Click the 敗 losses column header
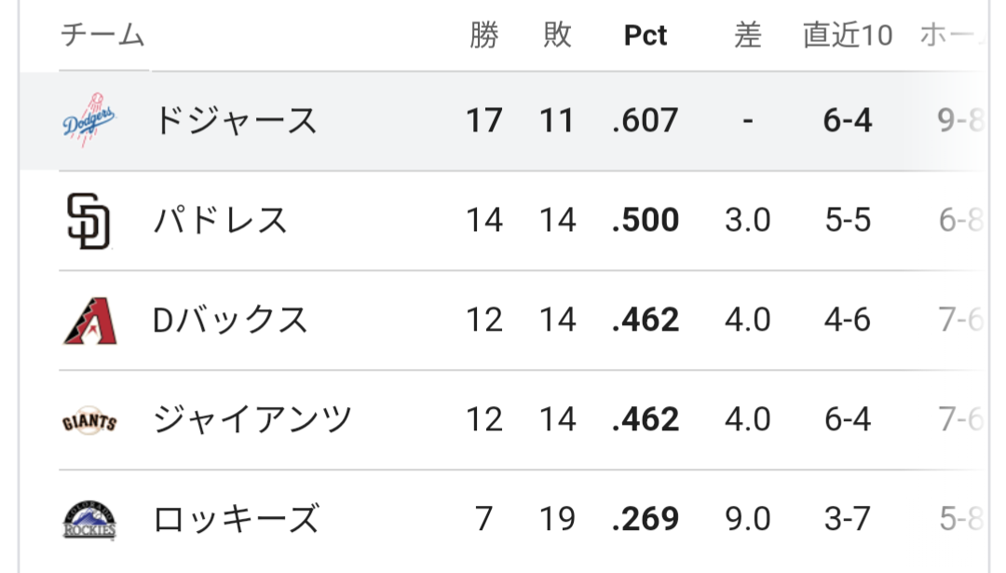The width and height of the screenshot is (1006, 573). 557,35
